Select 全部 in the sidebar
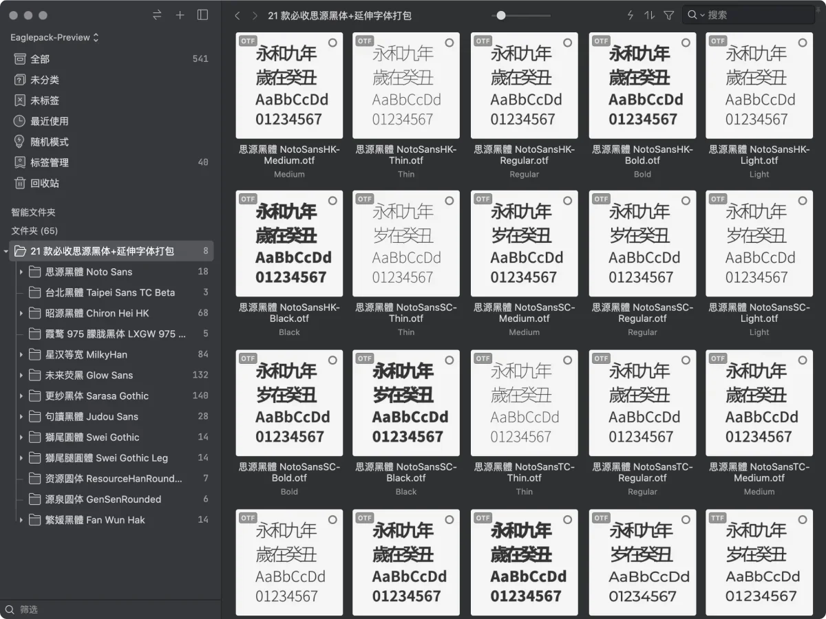 (40, 59)
